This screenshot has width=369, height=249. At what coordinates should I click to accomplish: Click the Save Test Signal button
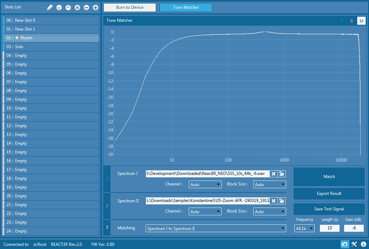329,209
